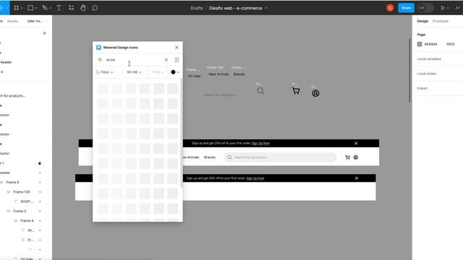Select the On Sale text layer
This screenshot has width=463, height=260.
pyautogui.click(x=27, y=259)
